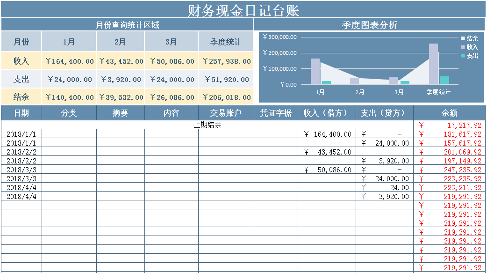This screenshot has width=487, height=273.
Task: Click the 结余 legend swatch in chart
Action: [x=463, y=38]
